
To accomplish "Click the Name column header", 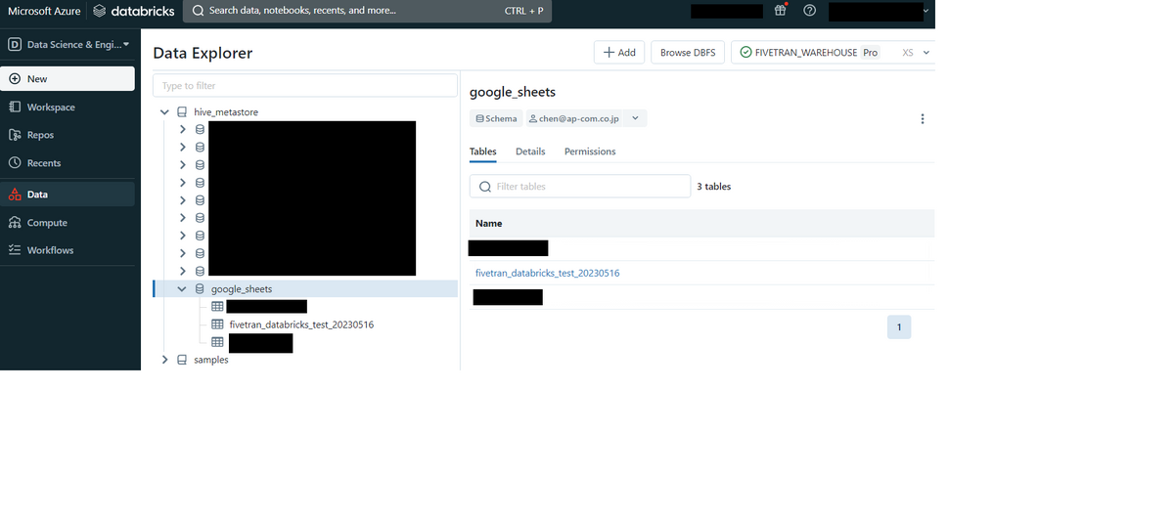I will pos(488,224).
